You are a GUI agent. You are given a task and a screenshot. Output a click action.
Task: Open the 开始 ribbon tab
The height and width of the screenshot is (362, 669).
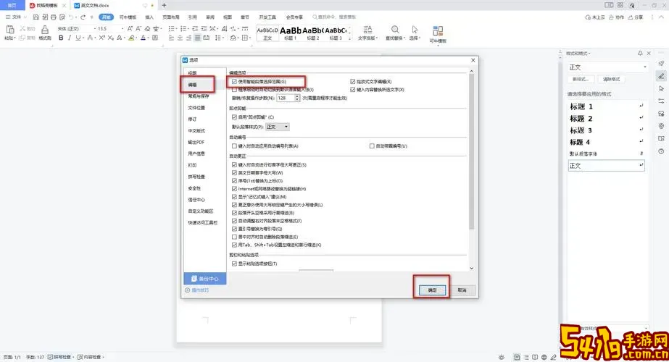pos(107,17)
